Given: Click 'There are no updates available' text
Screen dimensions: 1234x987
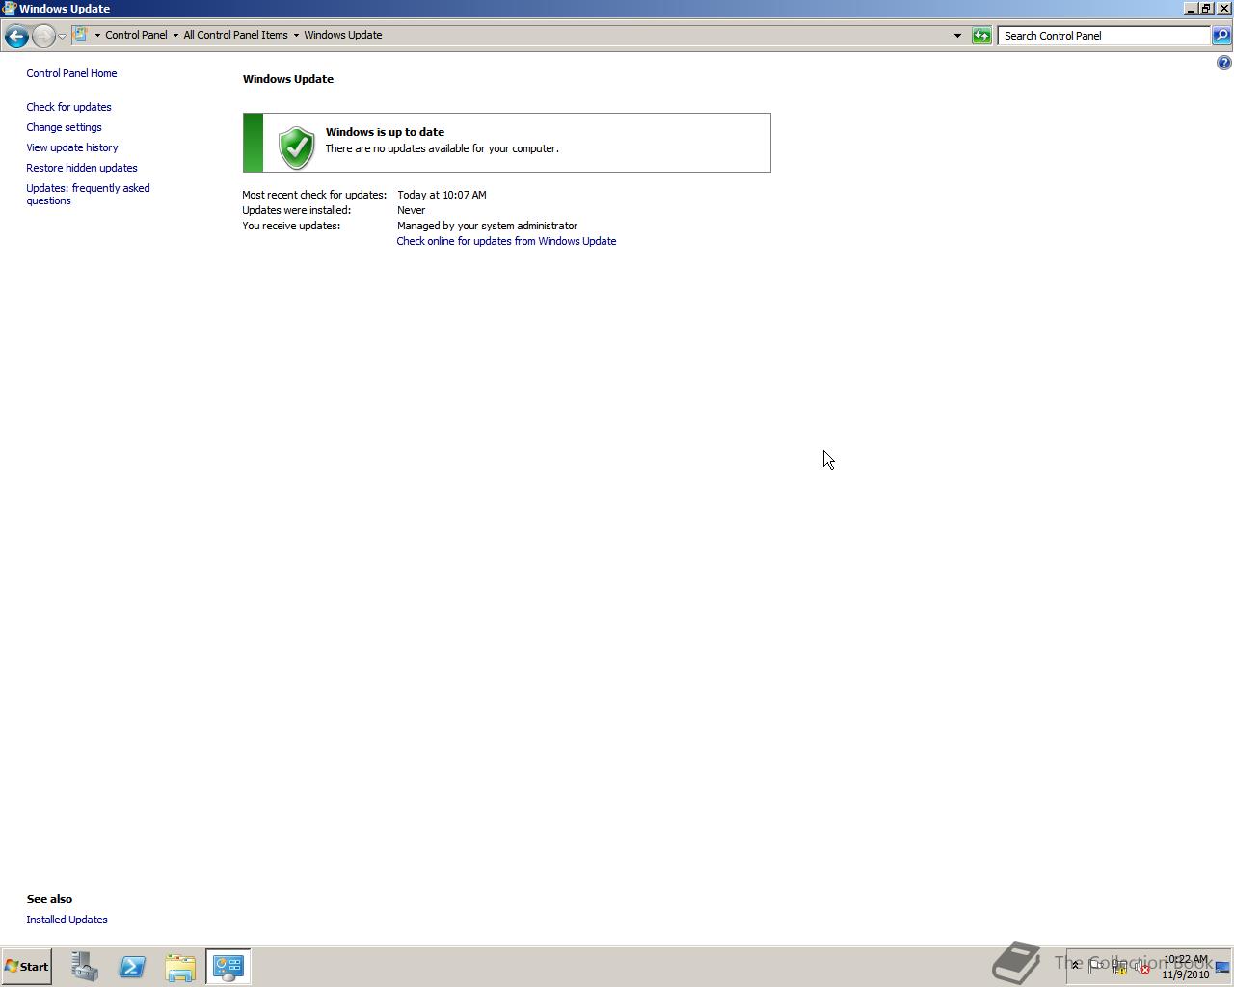Looking at the screenshot, I should click(x=442, y=148).
